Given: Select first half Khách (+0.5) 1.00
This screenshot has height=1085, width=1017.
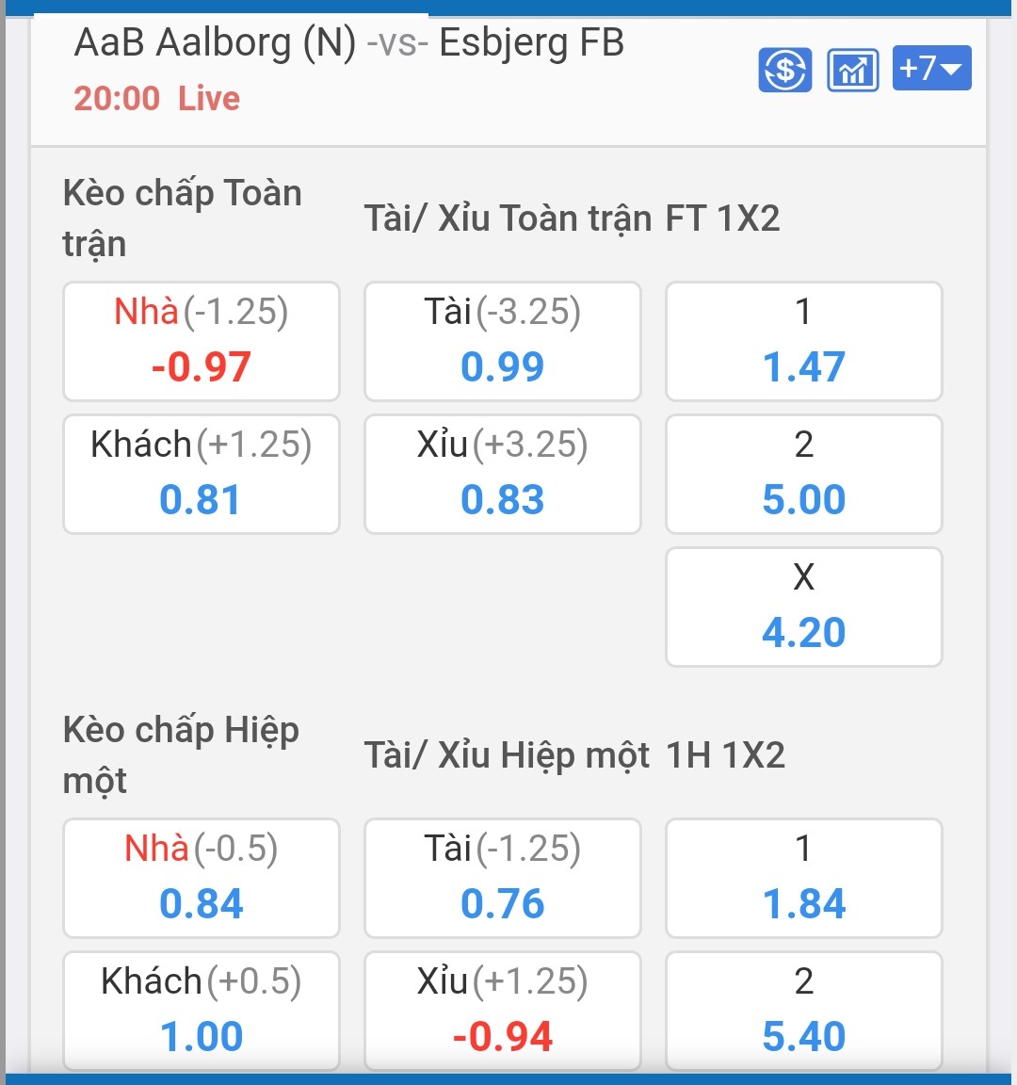Looking at the screenshot, I should 202,1011.
